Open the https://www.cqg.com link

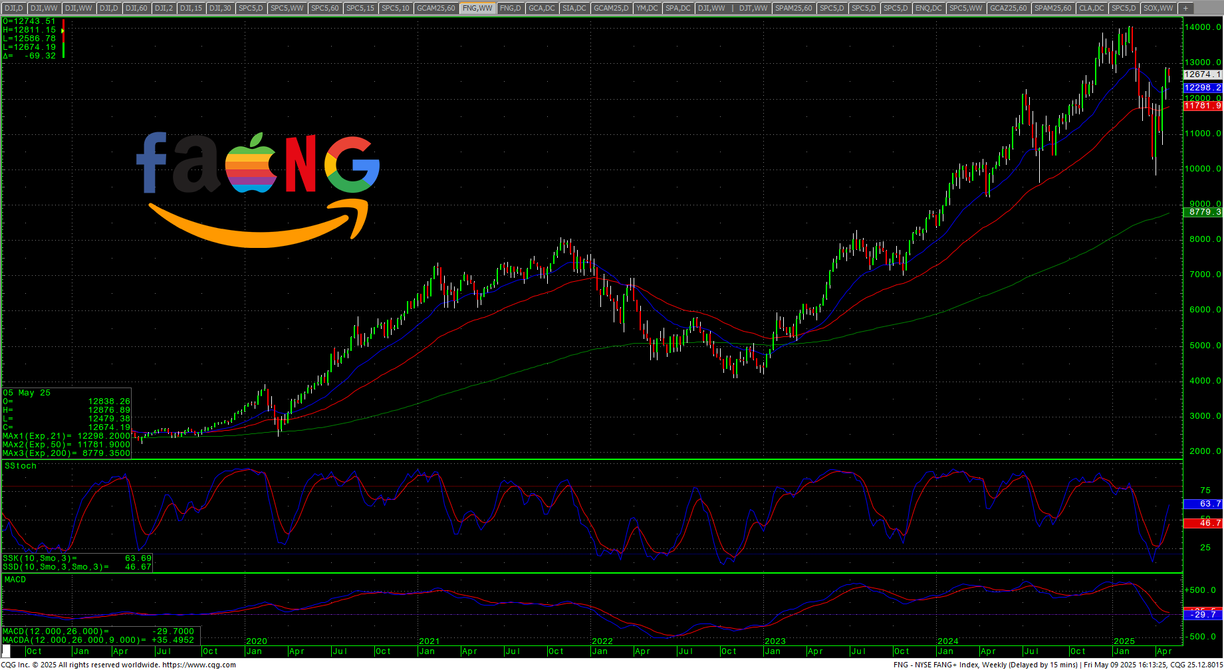pos(199,665)
